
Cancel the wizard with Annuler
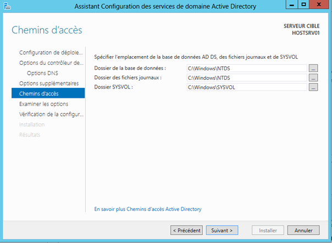tap(303, 230)
